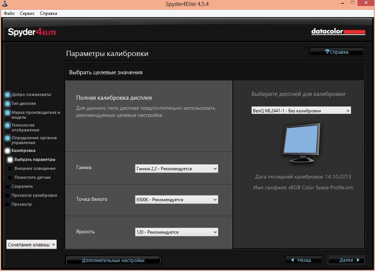Open the Гамма 2,2 dropdown
375x271 pixels.
[x=176, y=169]
